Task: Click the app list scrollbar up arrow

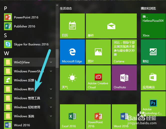Action: tap(57, 5)
